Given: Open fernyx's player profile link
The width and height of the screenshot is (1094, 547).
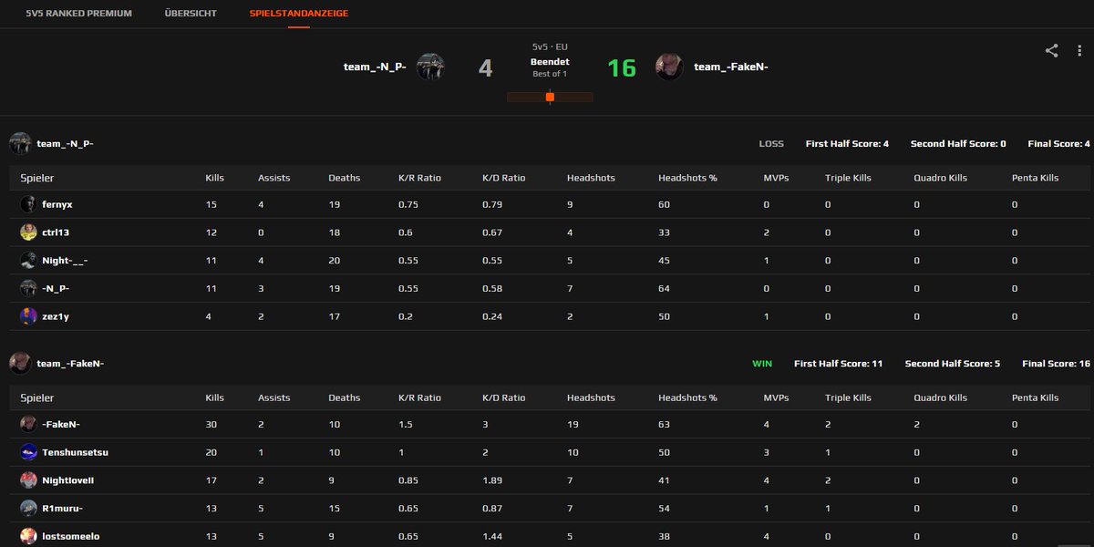Looking at the screenshot, I should (x=57, y=204).
